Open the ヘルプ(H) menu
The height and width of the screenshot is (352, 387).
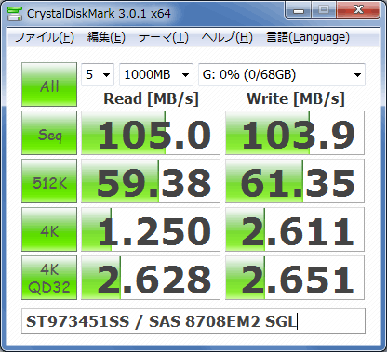point(227,37)
